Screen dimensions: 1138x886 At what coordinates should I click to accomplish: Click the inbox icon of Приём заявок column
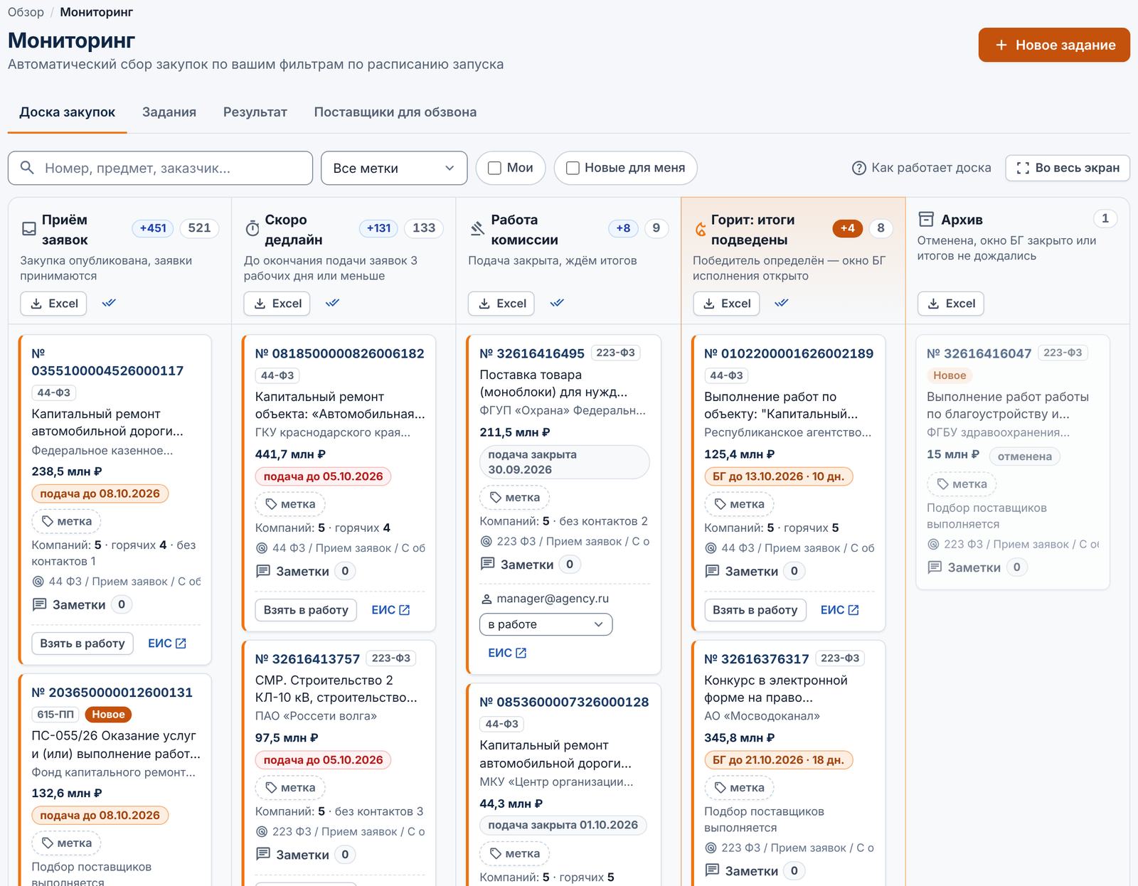pyautogui.click(x=29, y=229)
